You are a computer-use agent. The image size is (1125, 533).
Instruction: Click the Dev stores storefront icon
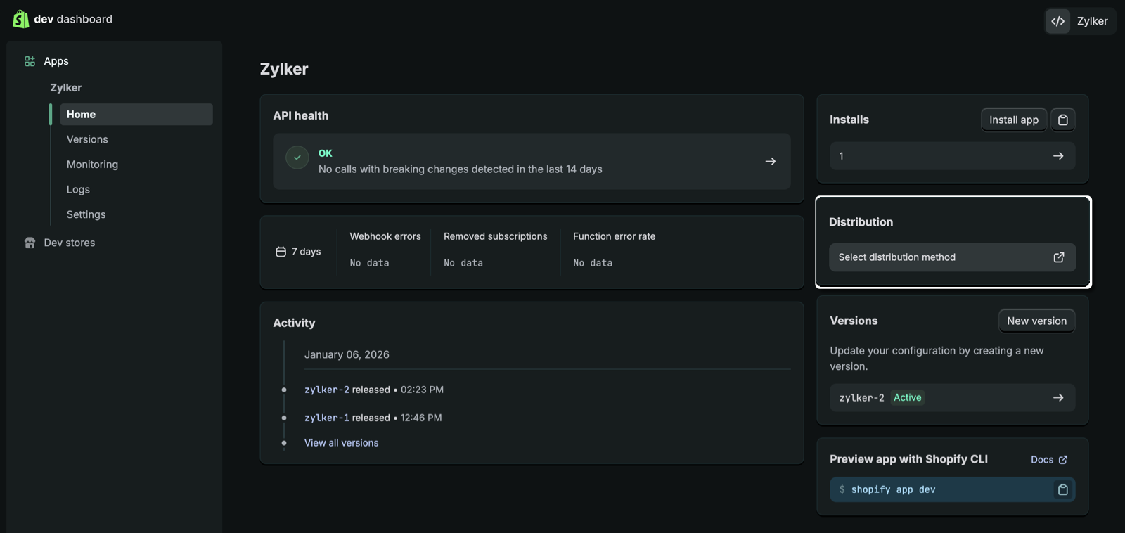pyautogui.click(x=30, y=243)
